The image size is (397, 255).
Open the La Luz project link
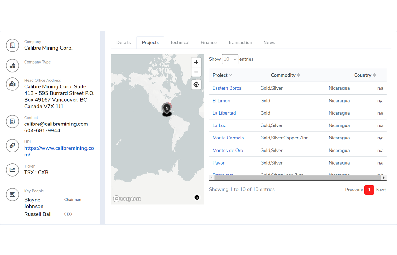(219, 125)
